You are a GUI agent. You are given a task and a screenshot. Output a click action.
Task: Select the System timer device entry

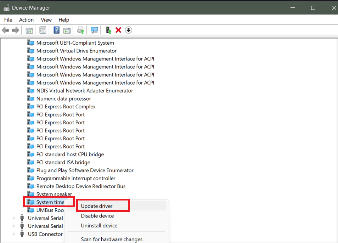click(x=49, y=202)
